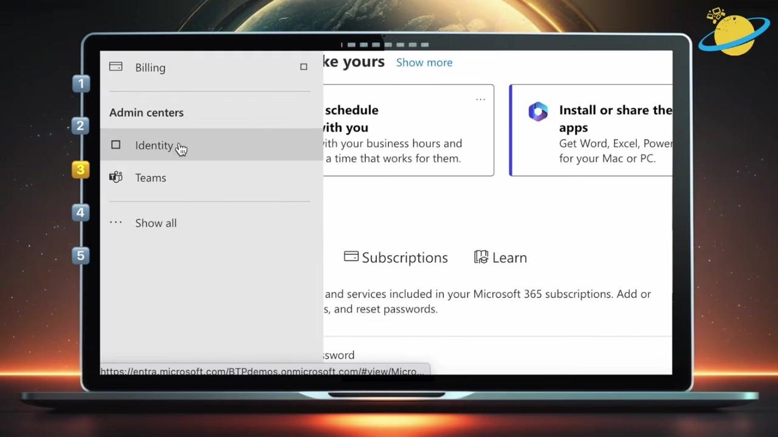Click the Subscriptions card icon

351,256
